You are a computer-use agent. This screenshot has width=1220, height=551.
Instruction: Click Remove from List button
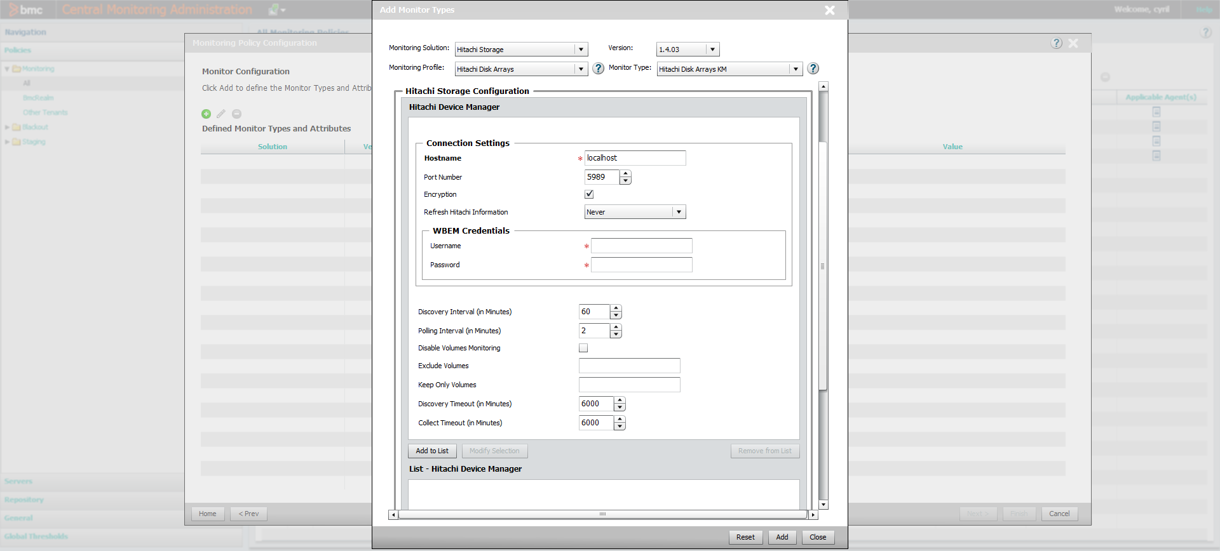coord(765,451)
